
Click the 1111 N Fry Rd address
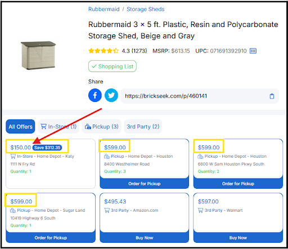(x=22, y=164)
